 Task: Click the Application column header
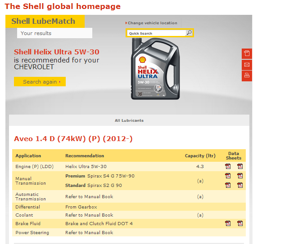point(28,156)
